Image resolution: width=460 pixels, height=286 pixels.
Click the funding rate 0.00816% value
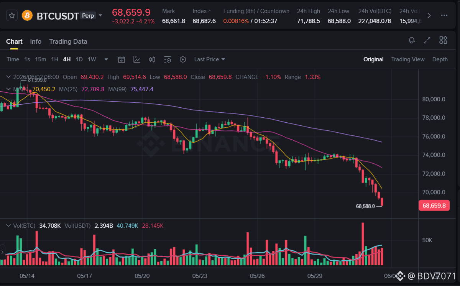(x=236, y=21)
